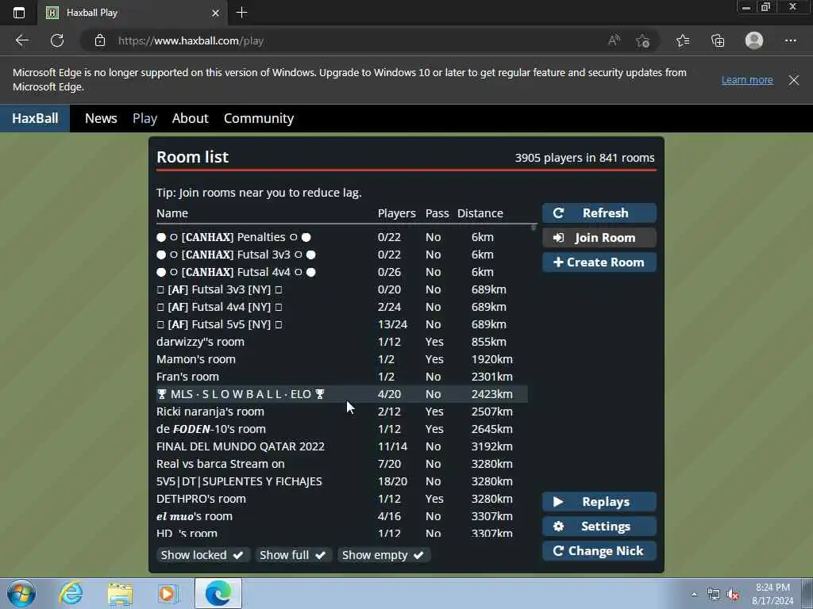Select [CANHAX] Futsal 3v3 room
Screen dimensions: 813x609
pyautogui.click(x=342, y=255)
